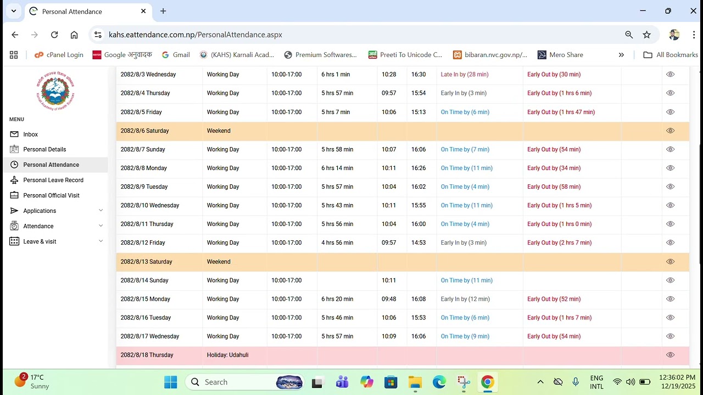Viewport: 703px width, 395px height.
Task: Open the taskbar weather widget showing 17°C
Action: coord(32,382)
